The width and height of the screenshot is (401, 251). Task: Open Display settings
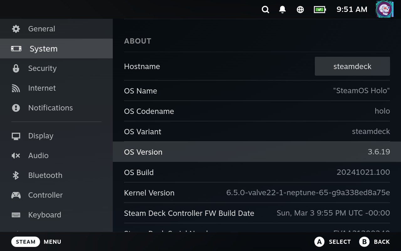(x=56, y=136)
